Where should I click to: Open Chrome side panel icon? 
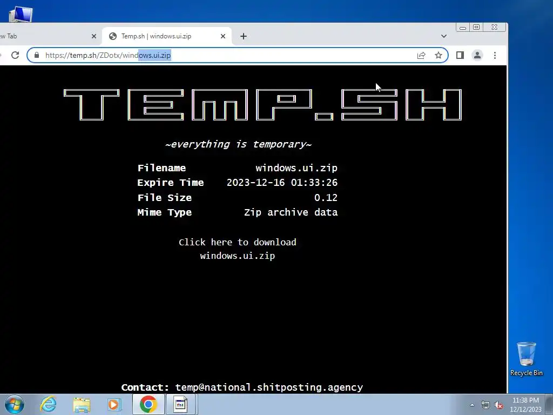tap(460, 55)
